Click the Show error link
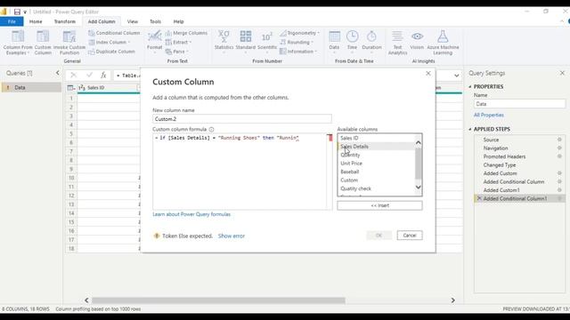Image resolution: width=570 pixels, height=320 pixels. [232, 236]
